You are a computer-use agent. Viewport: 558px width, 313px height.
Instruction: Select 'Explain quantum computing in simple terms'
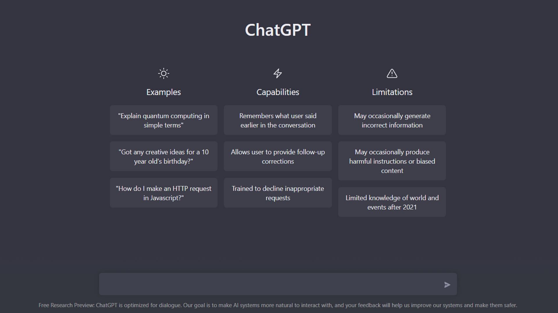(x=164, y=120)
